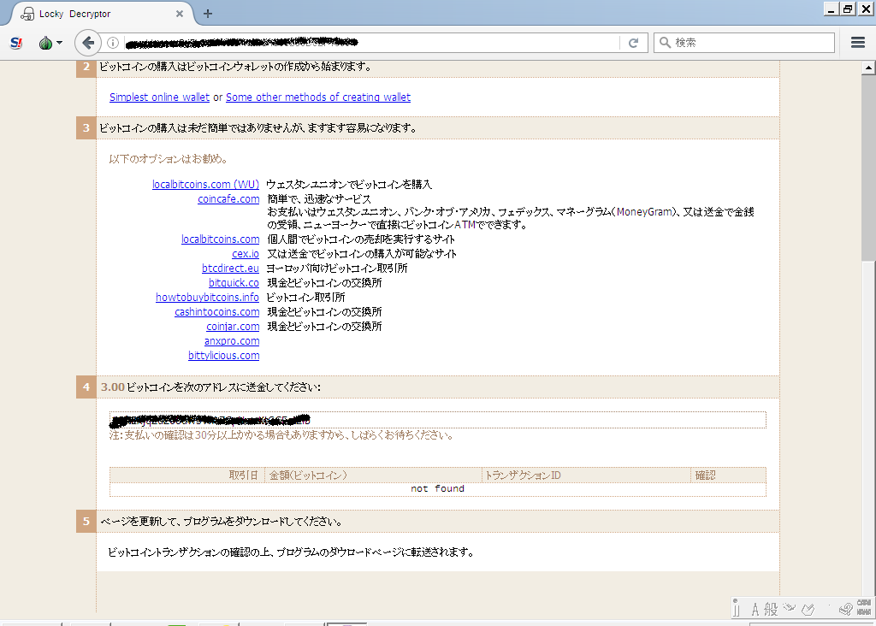Click the IME input mode 'A' icon
This screenshot has height=626, width=876.
(x=755, y=610)
